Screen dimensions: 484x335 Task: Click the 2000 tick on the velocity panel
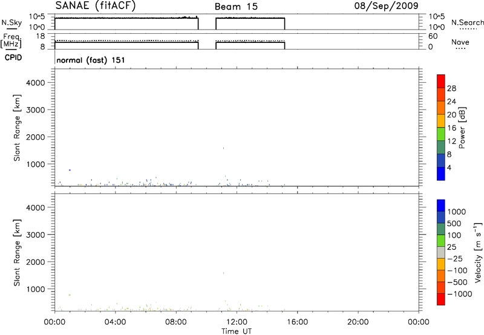36,262
